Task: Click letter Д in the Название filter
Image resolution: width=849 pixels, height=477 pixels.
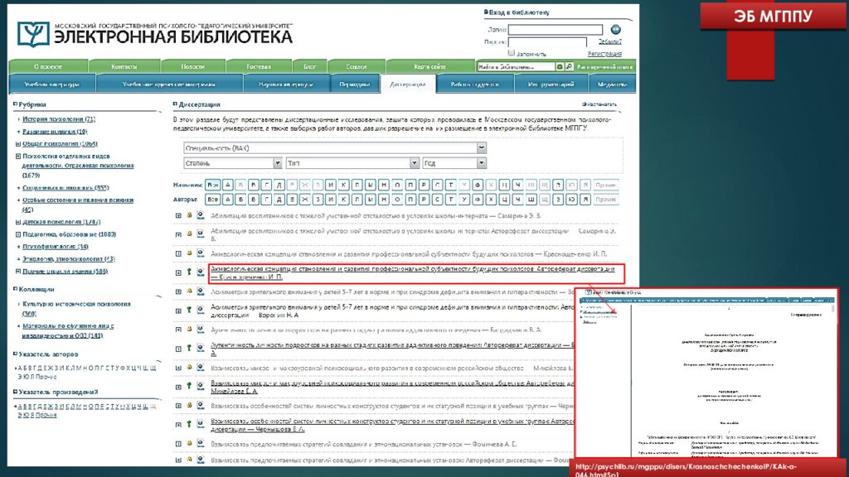Action: click(x=279, y=185)
